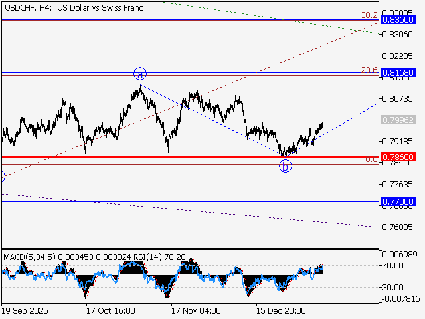
Task: Select the partial circle marker at left edge
Action: 2,177
